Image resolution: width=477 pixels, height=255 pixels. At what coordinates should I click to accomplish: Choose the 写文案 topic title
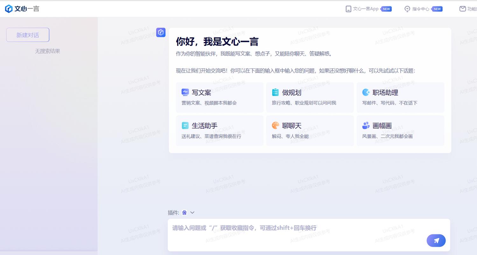click(x=201, y=93)
